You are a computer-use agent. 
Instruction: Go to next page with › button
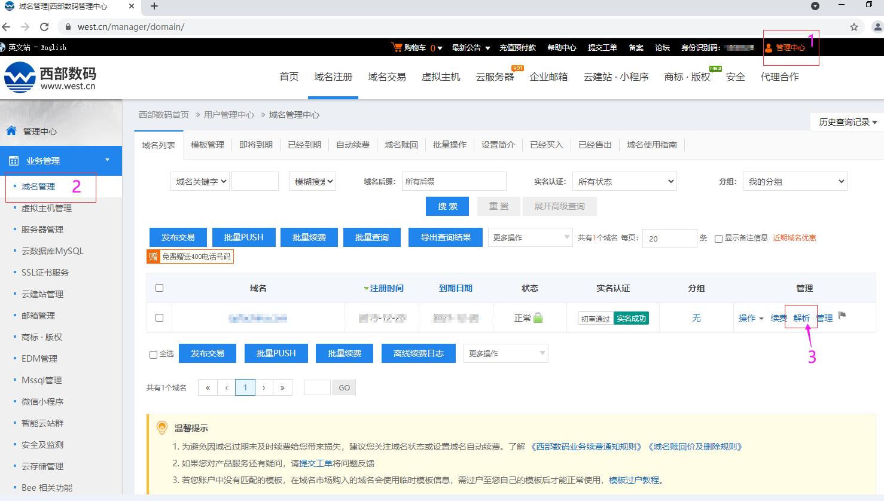[x=264, y=387]
